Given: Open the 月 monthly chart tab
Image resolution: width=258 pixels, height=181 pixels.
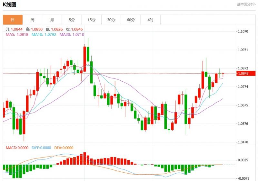Looking at the screenshot, I should pos(52,20).
